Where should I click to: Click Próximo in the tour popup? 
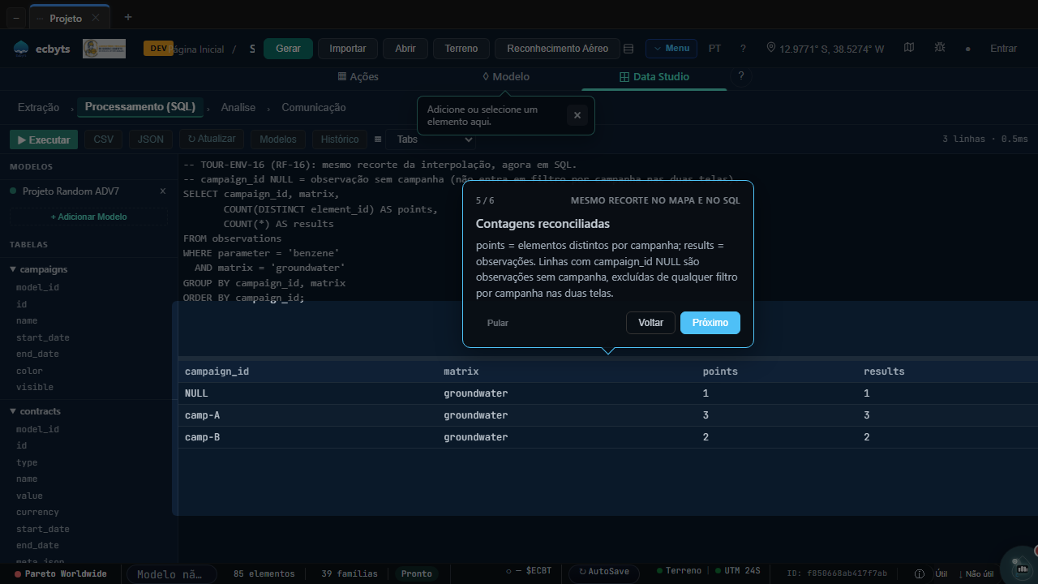(710, 323)
